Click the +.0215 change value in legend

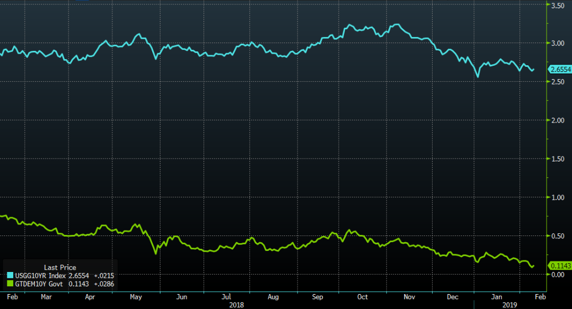tap(103, 275)
